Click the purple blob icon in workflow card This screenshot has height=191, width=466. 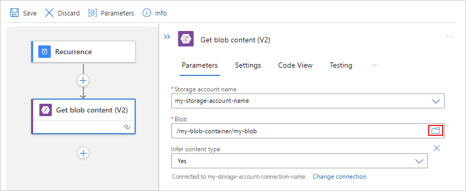(x=46, y=110)
